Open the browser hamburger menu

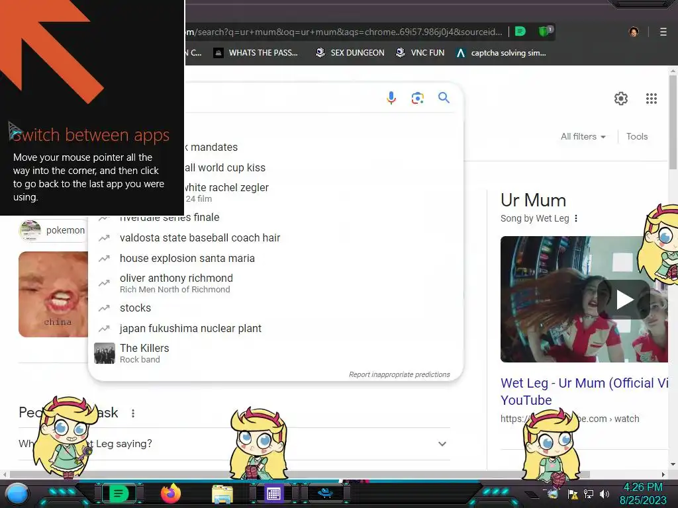coord(663,32)
